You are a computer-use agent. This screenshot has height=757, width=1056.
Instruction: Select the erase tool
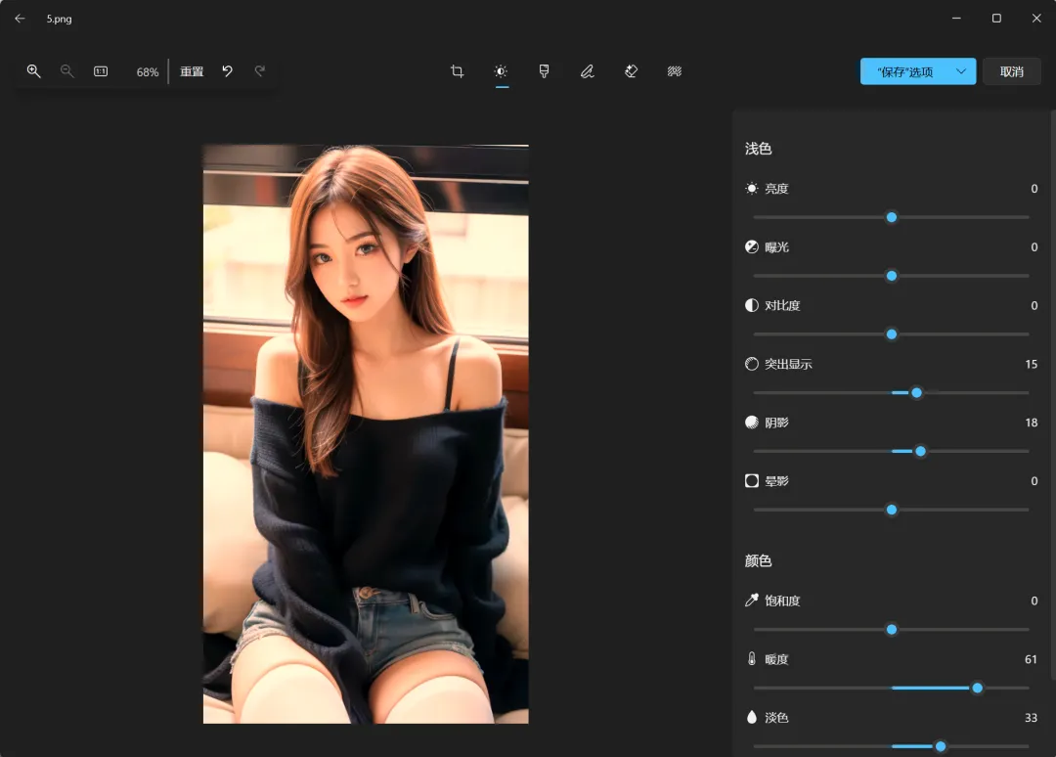coord(631,71)
